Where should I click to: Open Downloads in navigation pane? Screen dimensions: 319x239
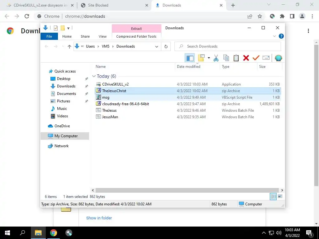point(66,86)
